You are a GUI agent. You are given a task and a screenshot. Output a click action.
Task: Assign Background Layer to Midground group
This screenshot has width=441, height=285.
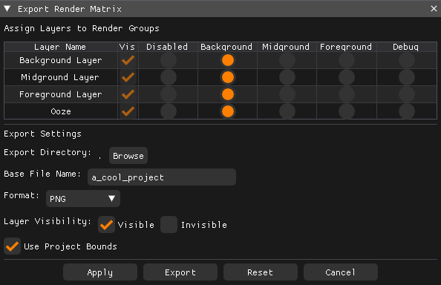click(287, 60)
